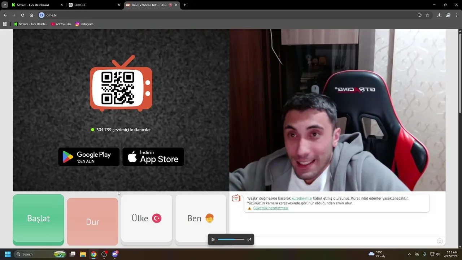This screenshot has height=260, width=462.
Task: Open the clock showing 3:15 AM
Action: point(452,254)
